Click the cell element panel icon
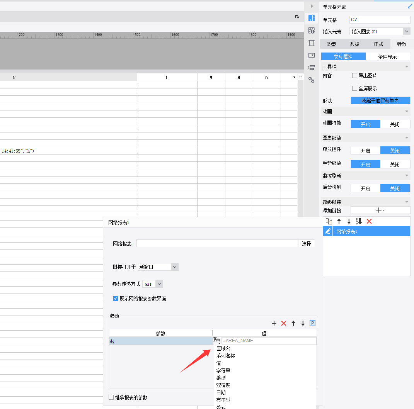The height and width of the screenshot is (409, 414). pyautogui.click(x=312, y=18)
